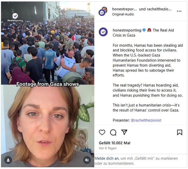Click HonestReporting logo watermark in video
This screenshot has width=188, height=169.
pos(15,18)
